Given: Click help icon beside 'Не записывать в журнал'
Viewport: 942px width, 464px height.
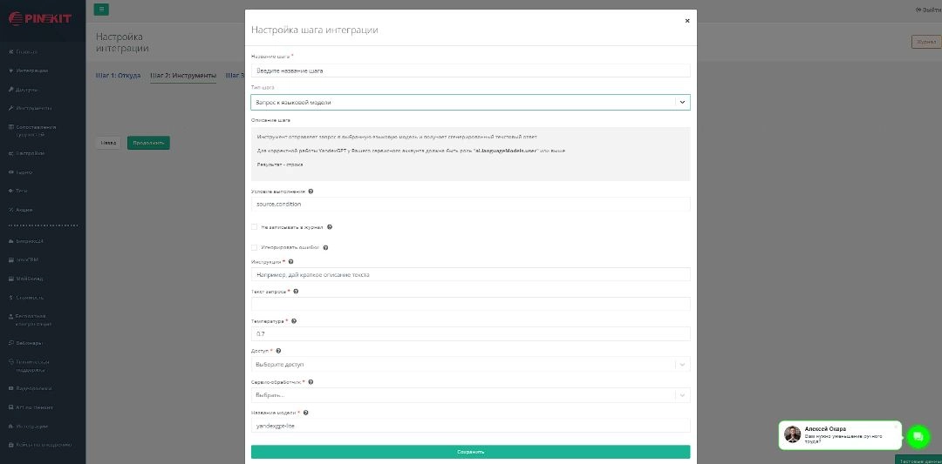Looking at the screenshot, I should 330,226.
